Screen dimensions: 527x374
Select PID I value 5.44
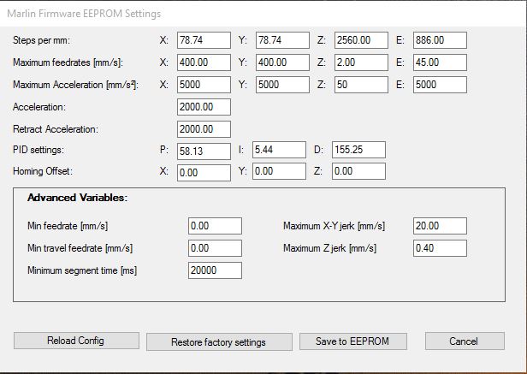click(279, 150)
